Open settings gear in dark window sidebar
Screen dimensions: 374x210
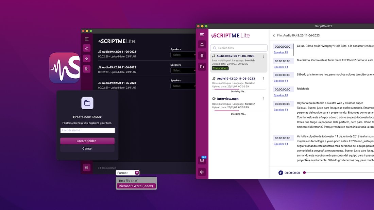coord(87,167)
